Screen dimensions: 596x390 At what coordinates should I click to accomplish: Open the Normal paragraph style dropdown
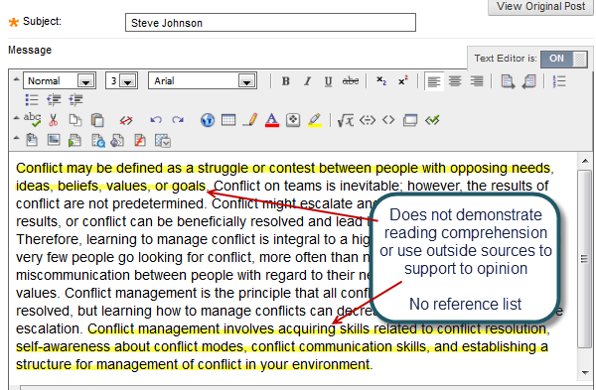[60, 81]
